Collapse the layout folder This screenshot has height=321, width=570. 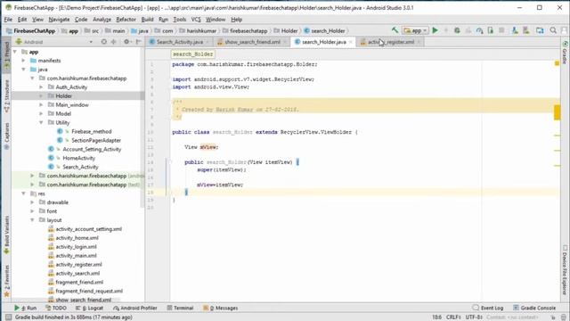32,220
